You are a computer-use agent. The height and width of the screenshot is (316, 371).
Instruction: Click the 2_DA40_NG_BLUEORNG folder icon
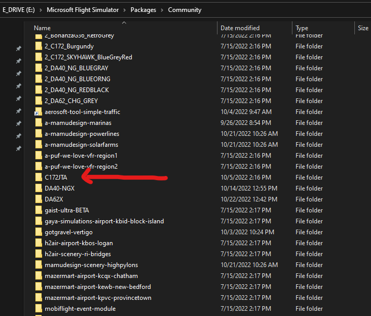39,79
